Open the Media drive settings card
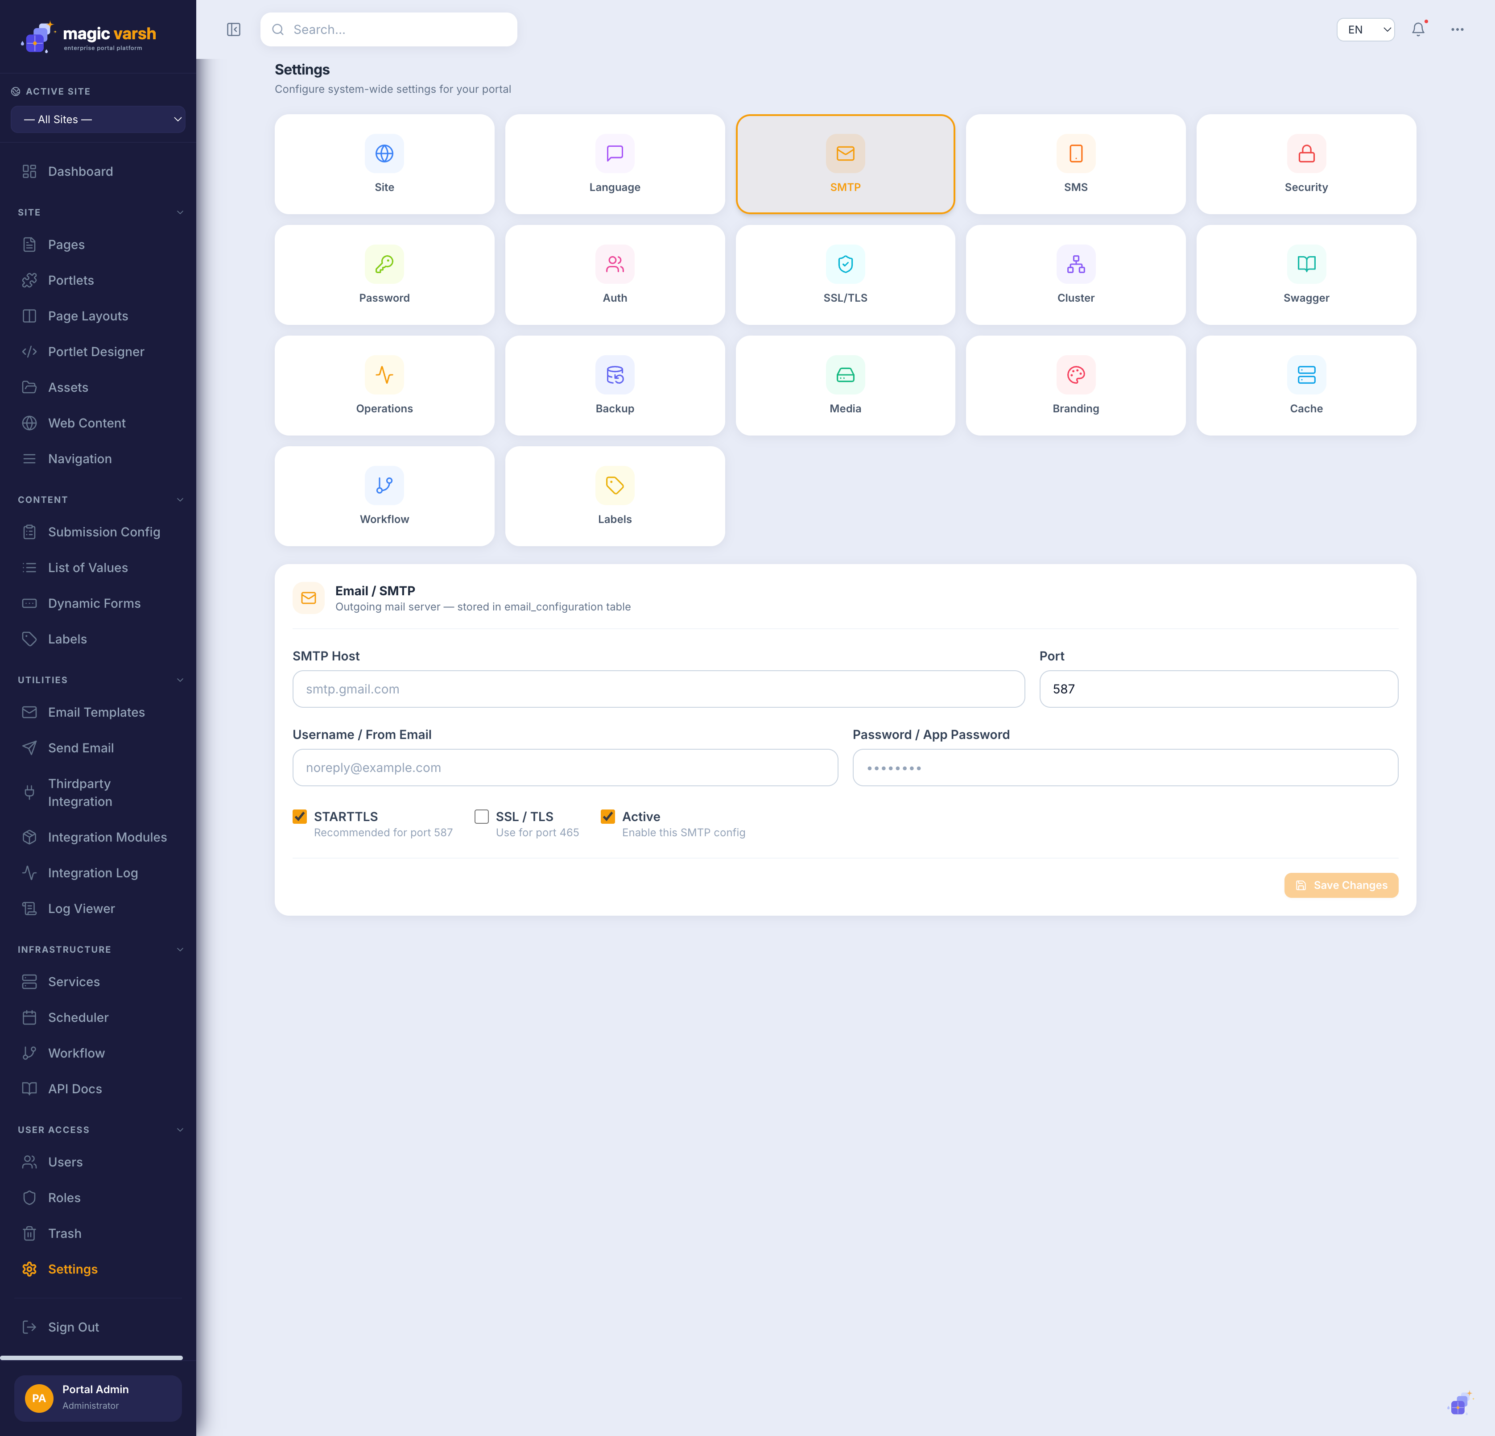 point(845,385)
